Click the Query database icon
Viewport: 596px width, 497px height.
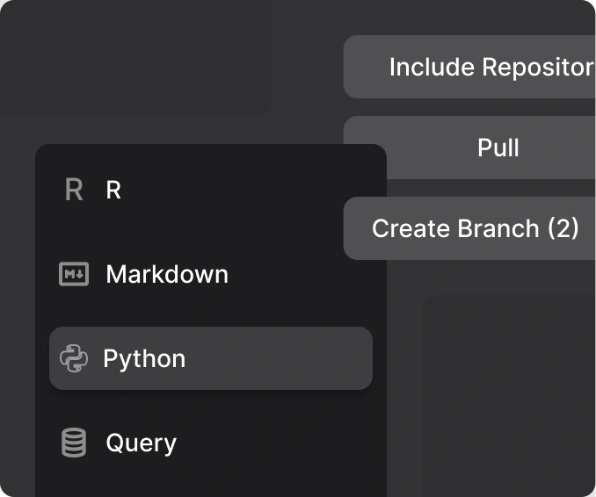point(74,443)
